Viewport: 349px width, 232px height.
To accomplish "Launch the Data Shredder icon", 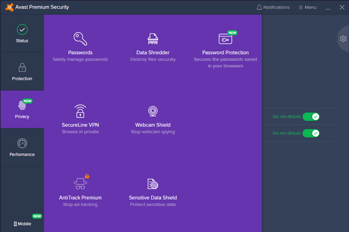I will click(153, 39).
